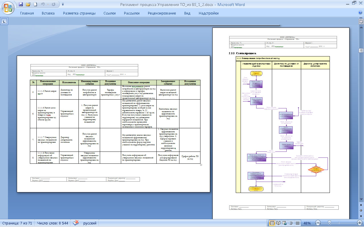Click the русский language indicator
The height and width of the screenshot is (227, 364).
point(90,223)
